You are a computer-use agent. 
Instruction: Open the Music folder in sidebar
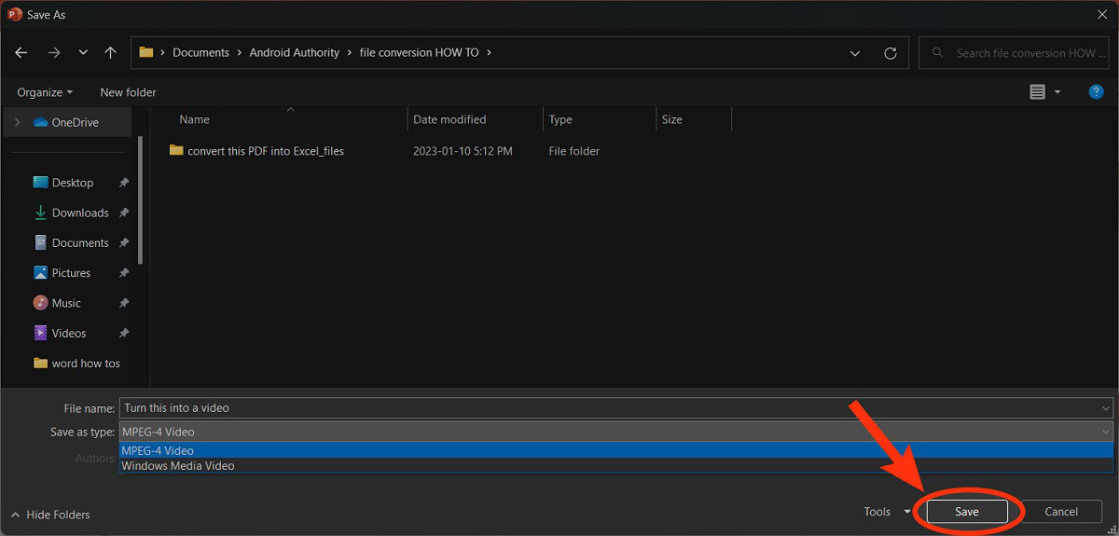tap(66, 303)
